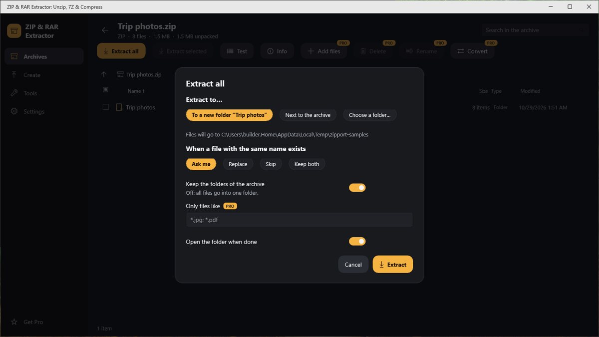Image resolution: width=599 pixels, height=337 pixels.
Task: Click the Test toolbar button
Action: tap(237, 51)
